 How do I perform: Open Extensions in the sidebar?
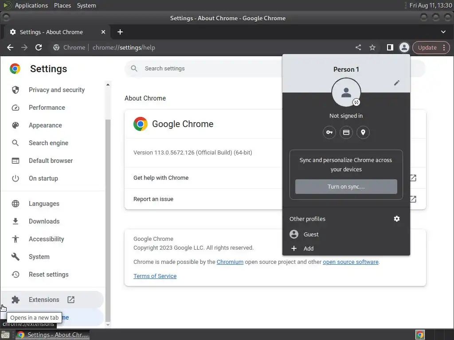coord(52,300)
